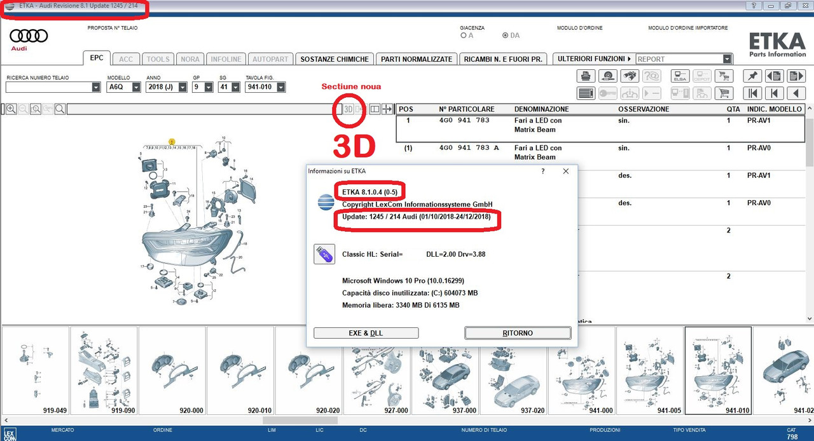The image size is (814, 441).
Task: Open the ELSA link icon
Action: tap(680, 76)
